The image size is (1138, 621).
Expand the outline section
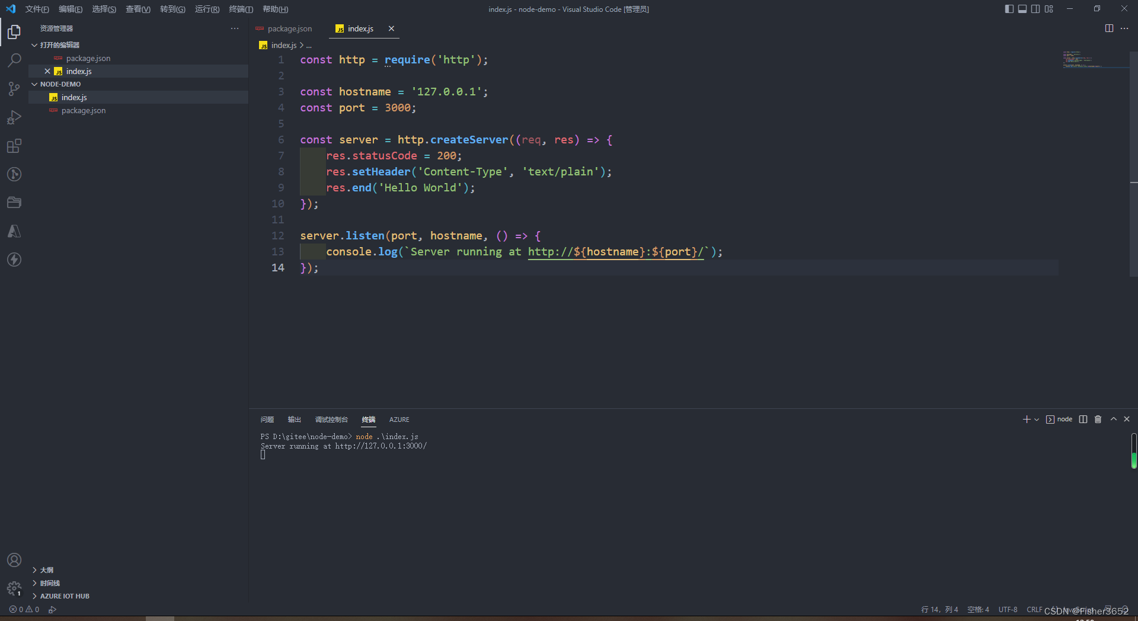(34, 570)
